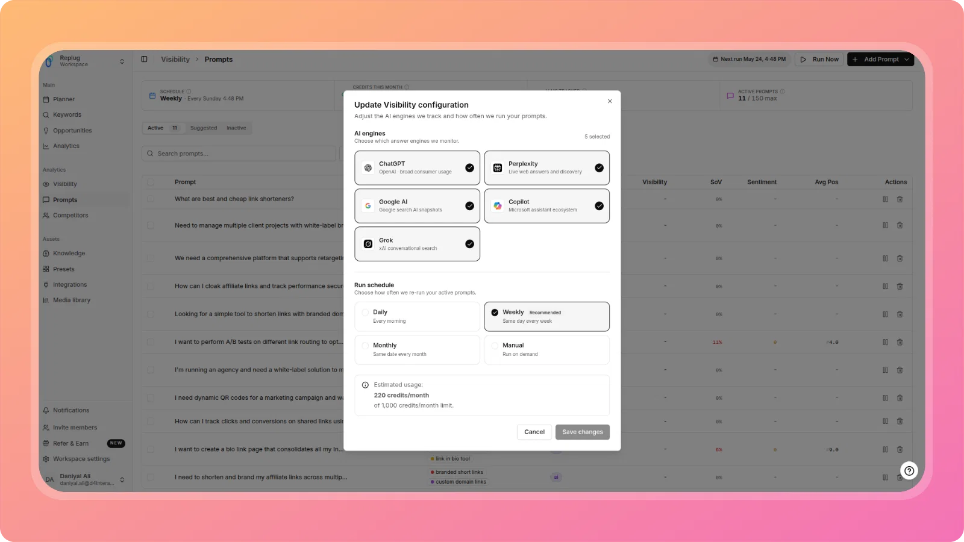Click pause icon for 'I'm running an agency' prompt
This screenshot has width=964, height=542.
[885, 370]
